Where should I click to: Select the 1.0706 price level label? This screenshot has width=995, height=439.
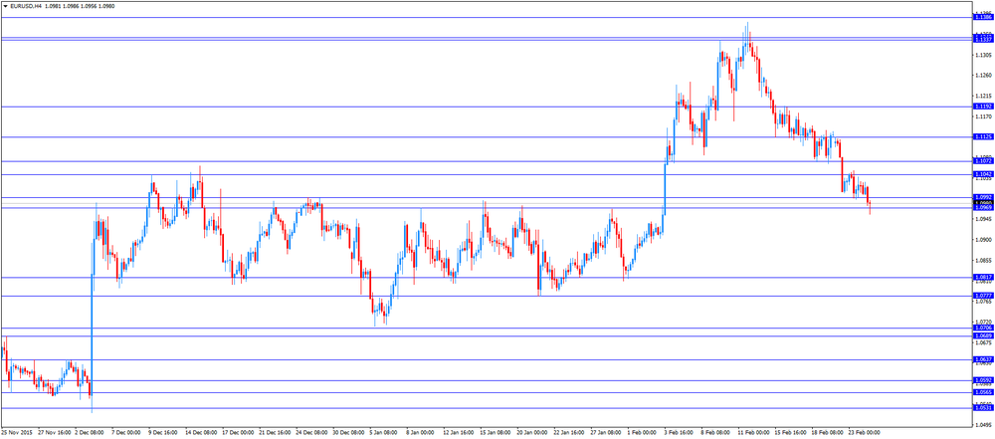[983, 328]
